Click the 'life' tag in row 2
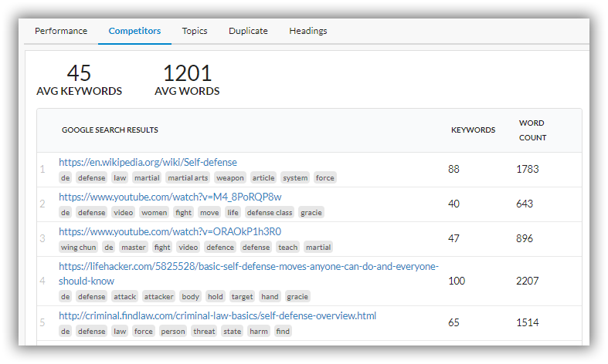 [x=233, y=213]
